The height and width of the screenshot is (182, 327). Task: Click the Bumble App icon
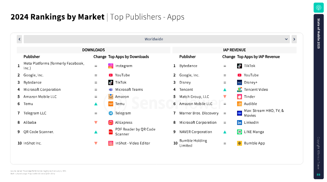pos(240,143)
